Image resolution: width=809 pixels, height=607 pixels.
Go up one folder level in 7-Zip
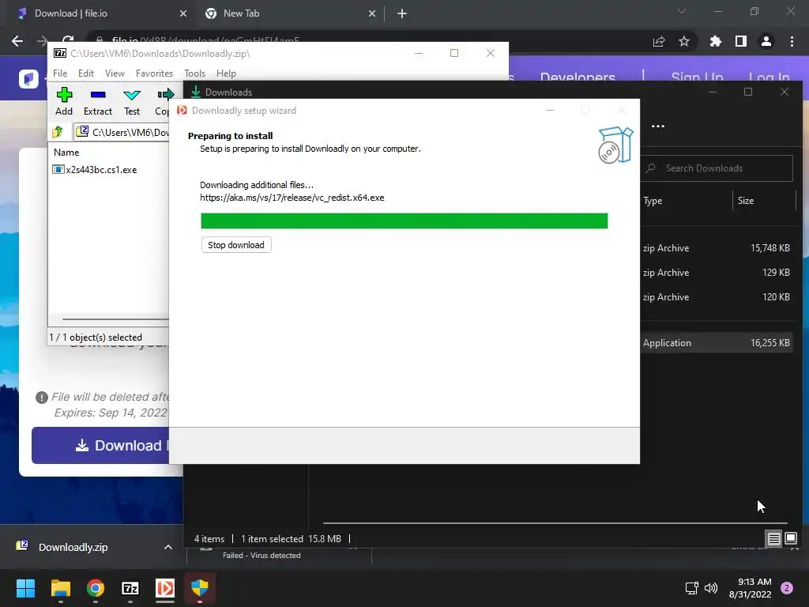point(58,132)
